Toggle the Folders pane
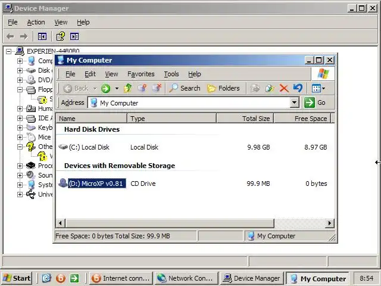 (x=224, y=88)
